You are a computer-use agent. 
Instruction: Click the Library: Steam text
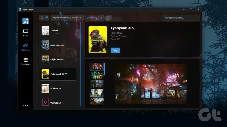(117, 33)
